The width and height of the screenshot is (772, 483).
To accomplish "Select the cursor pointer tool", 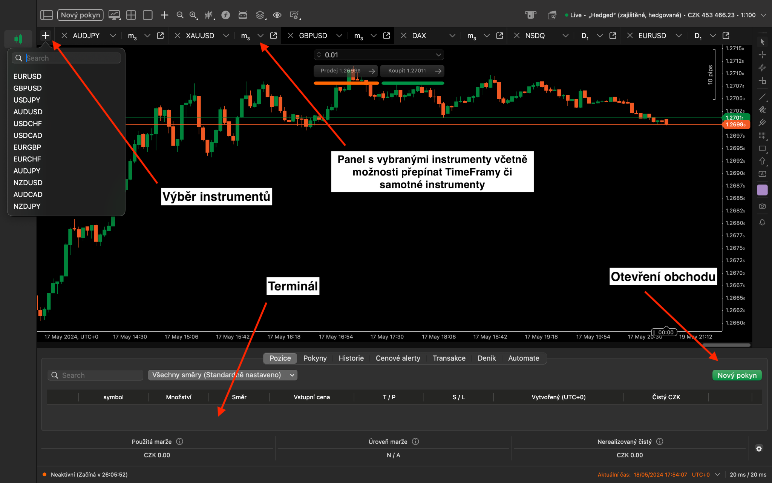I will pos(762,42).
